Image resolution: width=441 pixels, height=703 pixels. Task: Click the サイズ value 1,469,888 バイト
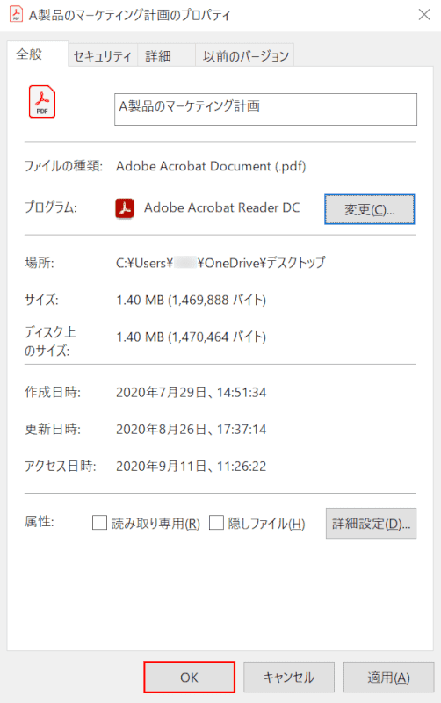point(217,300)
